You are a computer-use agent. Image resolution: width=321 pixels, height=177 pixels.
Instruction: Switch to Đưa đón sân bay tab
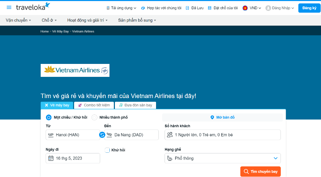click(x=135, y=105)
